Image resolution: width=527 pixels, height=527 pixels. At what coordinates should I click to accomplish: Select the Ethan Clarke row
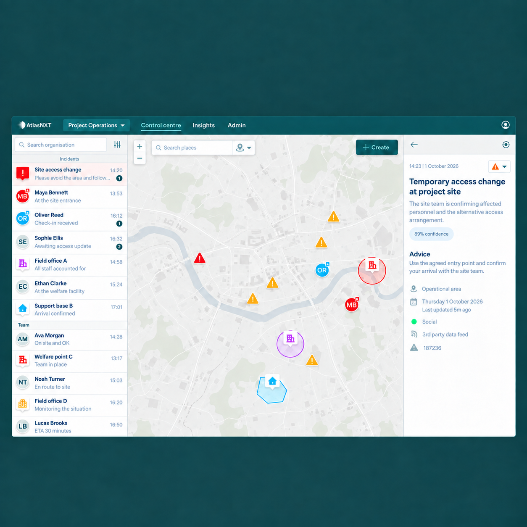tap(69, 287)
